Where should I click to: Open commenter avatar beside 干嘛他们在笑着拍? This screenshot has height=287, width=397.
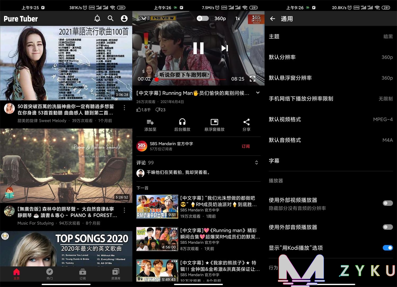pyautogui.click(x=140, y=173)
